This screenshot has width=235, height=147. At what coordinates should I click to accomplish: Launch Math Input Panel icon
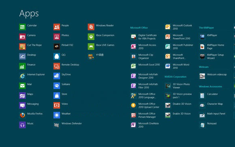pos(202,115)
